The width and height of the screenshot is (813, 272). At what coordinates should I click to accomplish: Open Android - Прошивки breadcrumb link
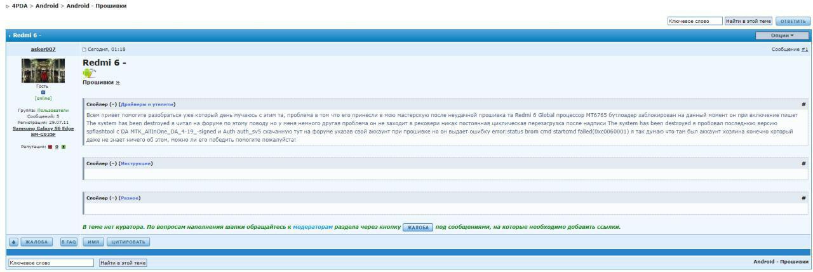click(97, 6)
